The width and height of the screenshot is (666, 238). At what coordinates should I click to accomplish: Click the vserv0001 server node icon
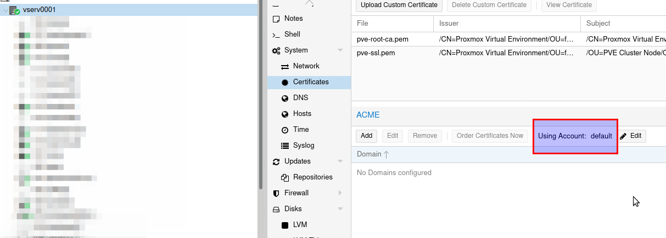[x=15, y=10]
